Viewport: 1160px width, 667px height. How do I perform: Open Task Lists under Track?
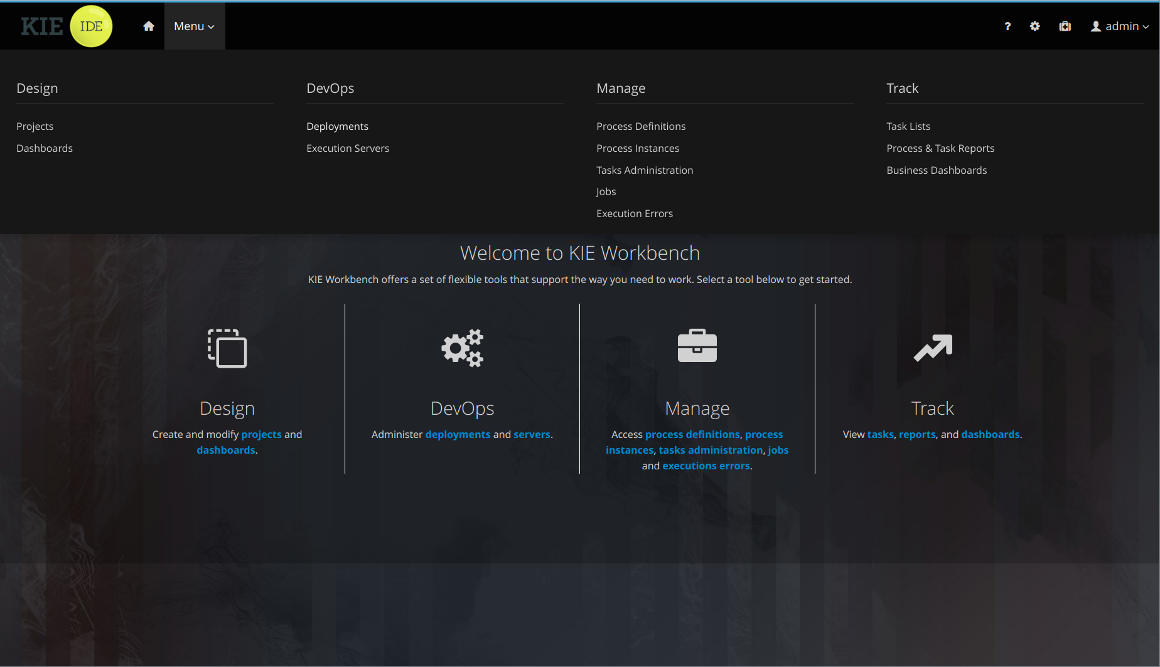(x=908, y=126)
